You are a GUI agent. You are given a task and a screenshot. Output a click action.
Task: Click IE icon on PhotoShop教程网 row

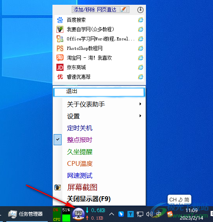140,48
